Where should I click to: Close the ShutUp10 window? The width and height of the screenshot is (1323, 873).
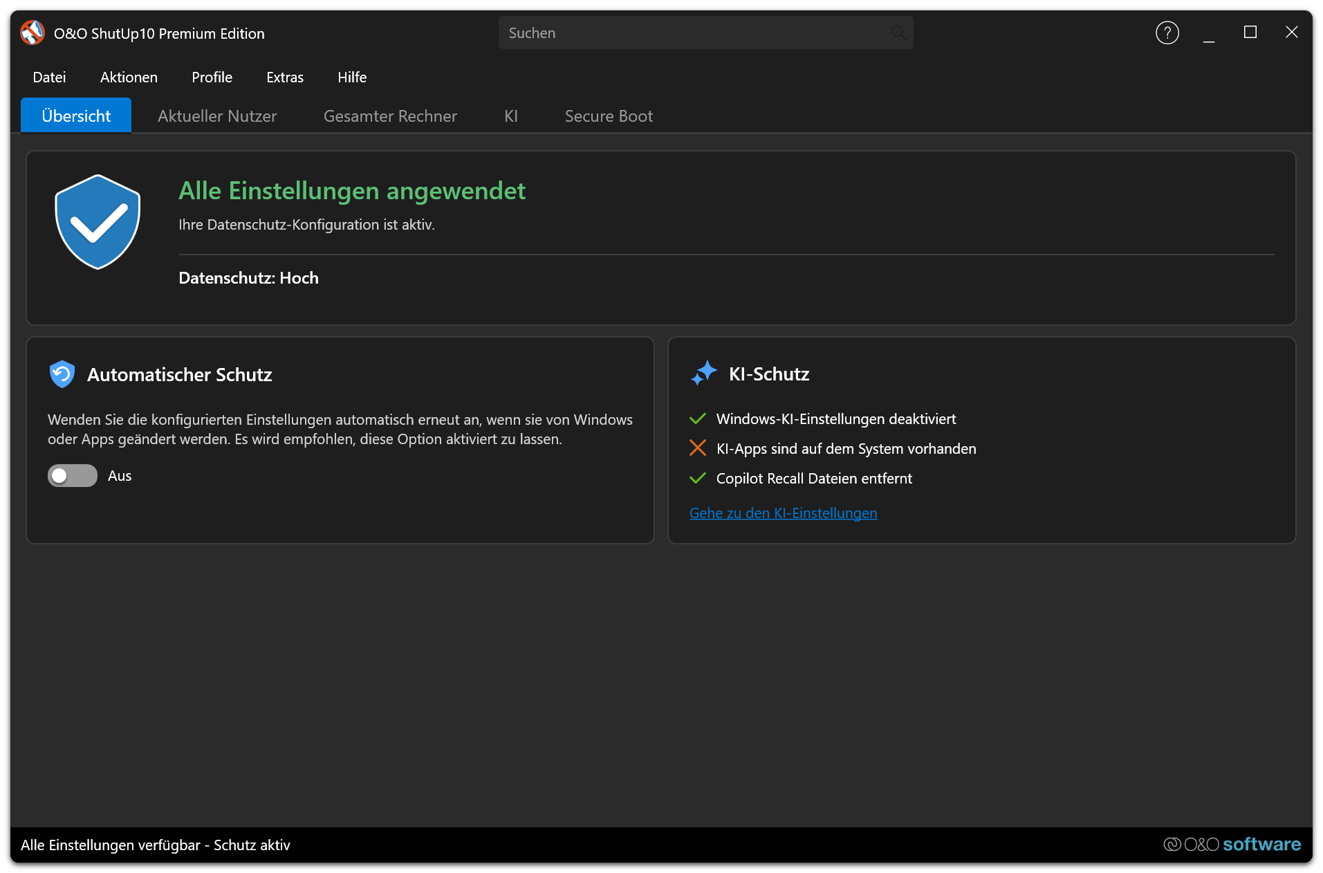coord(1291,33)
